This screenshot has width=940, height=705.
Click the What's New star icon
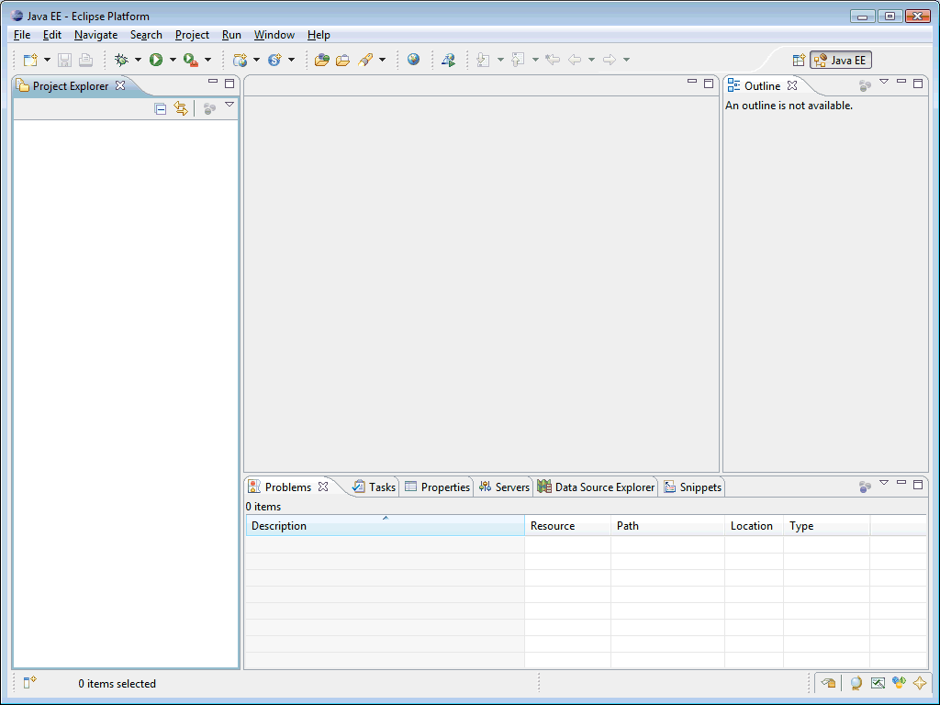tap(920, 682)
